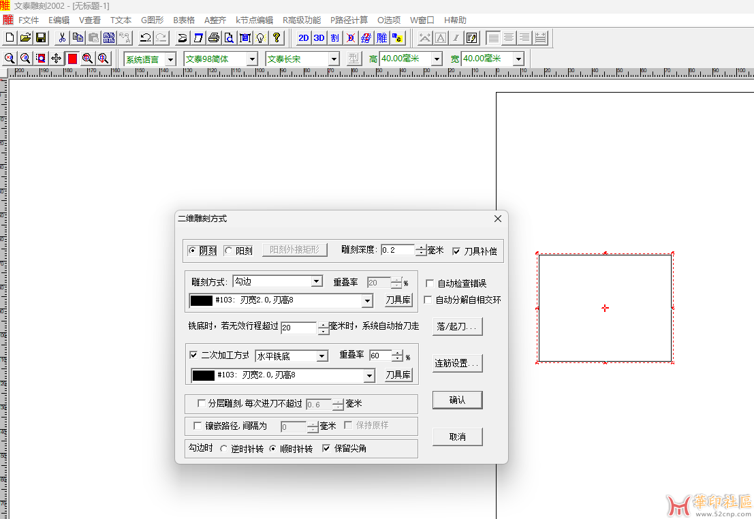754x519 pixels.
Task: Select the 阴刻 radio button
Action: coord(192,251)
